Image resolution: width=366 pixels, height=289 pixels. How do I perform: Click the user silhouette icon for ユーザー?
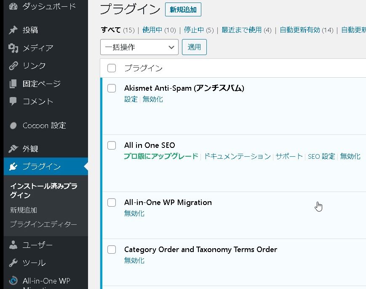pyautogui.click(x=13, y=245)
